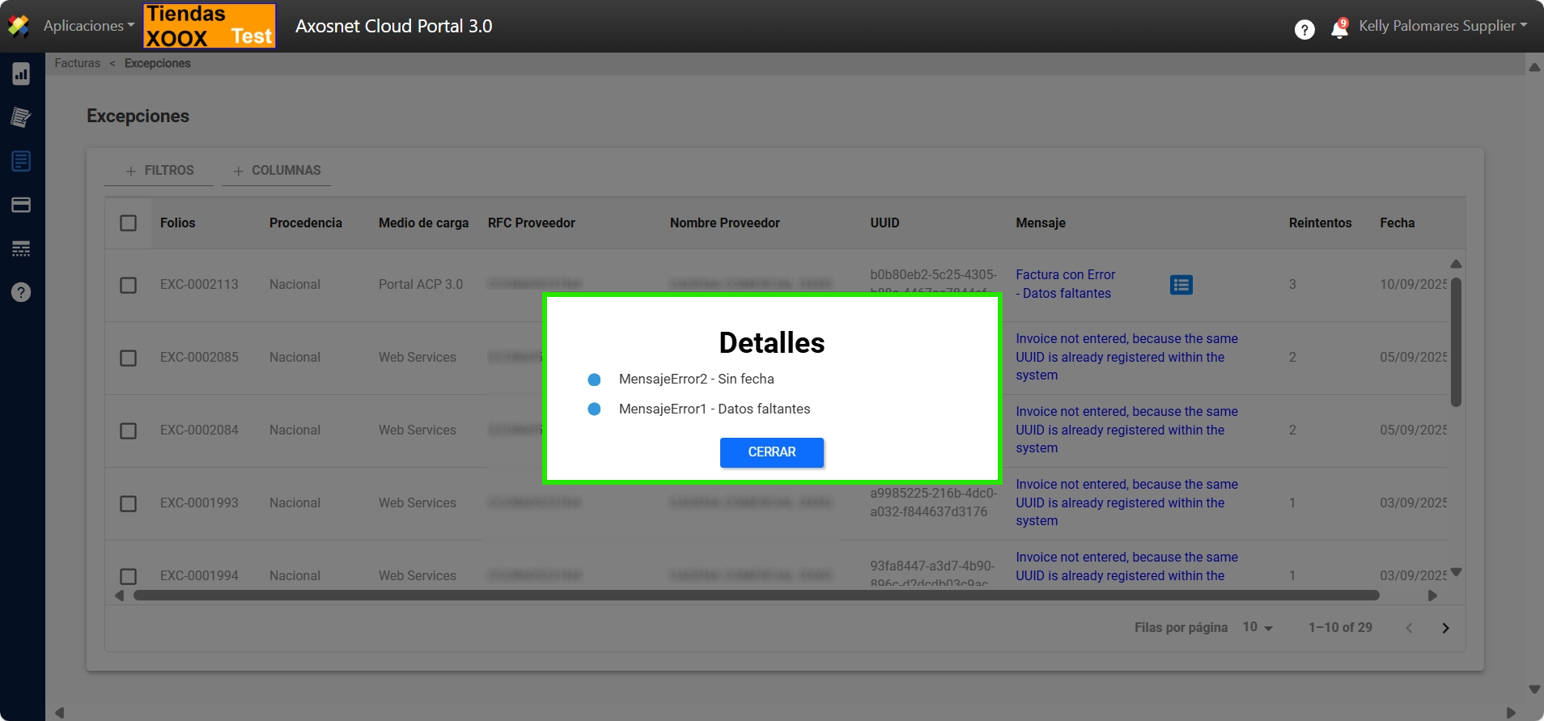The width and height of the screenshot is (1544, 721).
Task: Check the box for row EXC-0002113
Action: 128,285
